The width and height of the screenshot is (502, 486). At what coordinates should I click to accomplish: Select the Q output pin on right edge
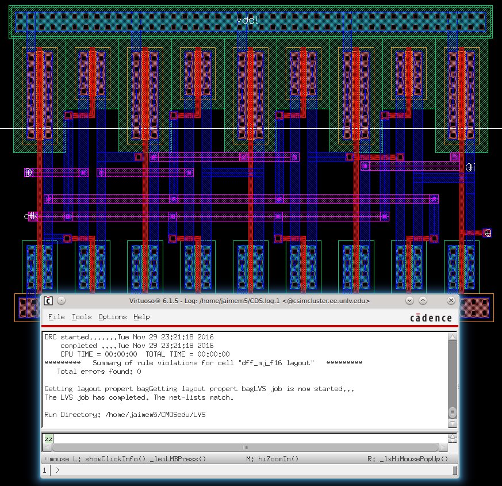(488, 233)
